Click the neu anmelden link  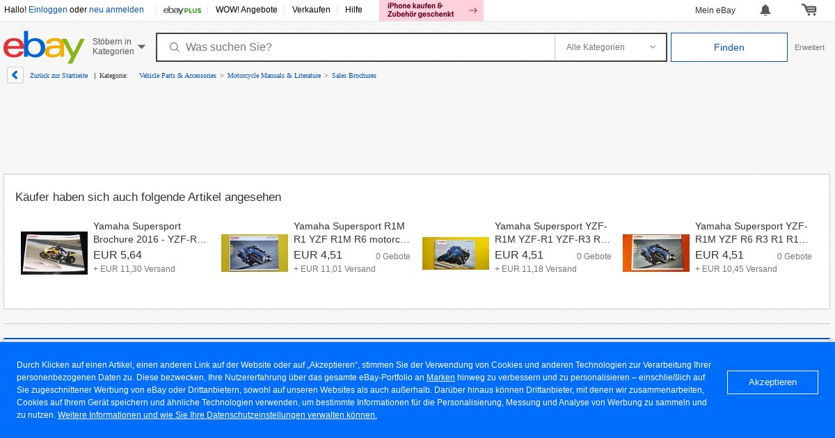(116, 10)
